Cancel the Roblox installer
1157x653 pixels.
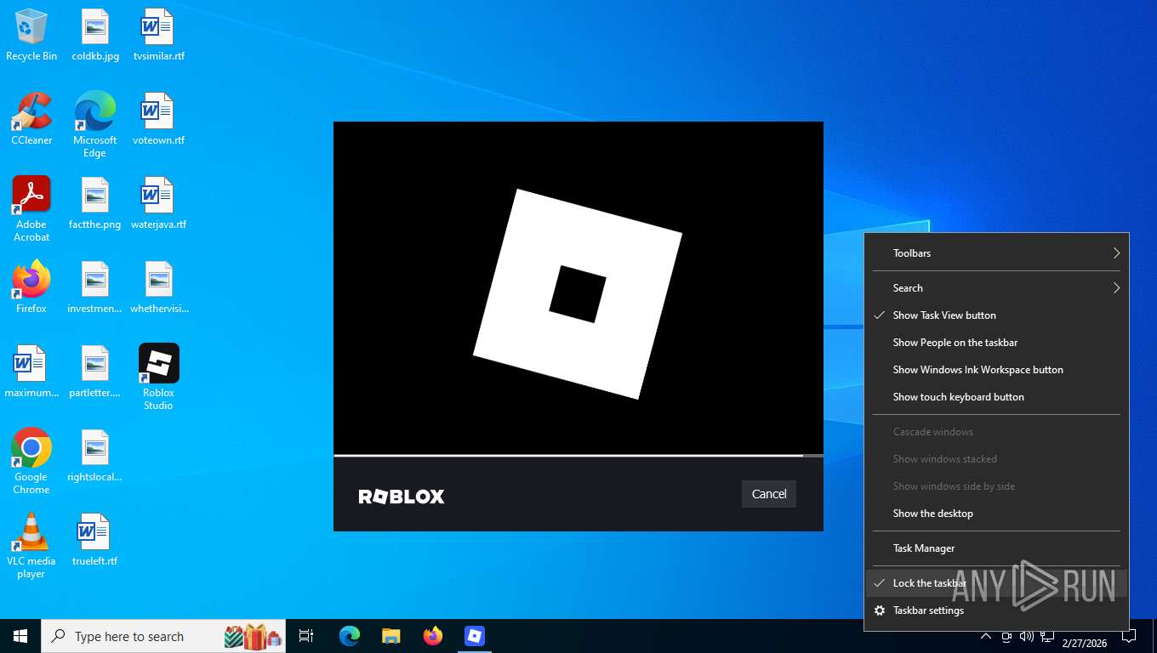click(x=769, y=494)
